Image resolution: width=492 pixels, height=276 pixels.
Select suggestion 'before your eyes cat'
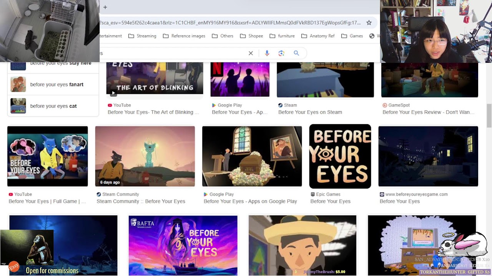[53, 106]
